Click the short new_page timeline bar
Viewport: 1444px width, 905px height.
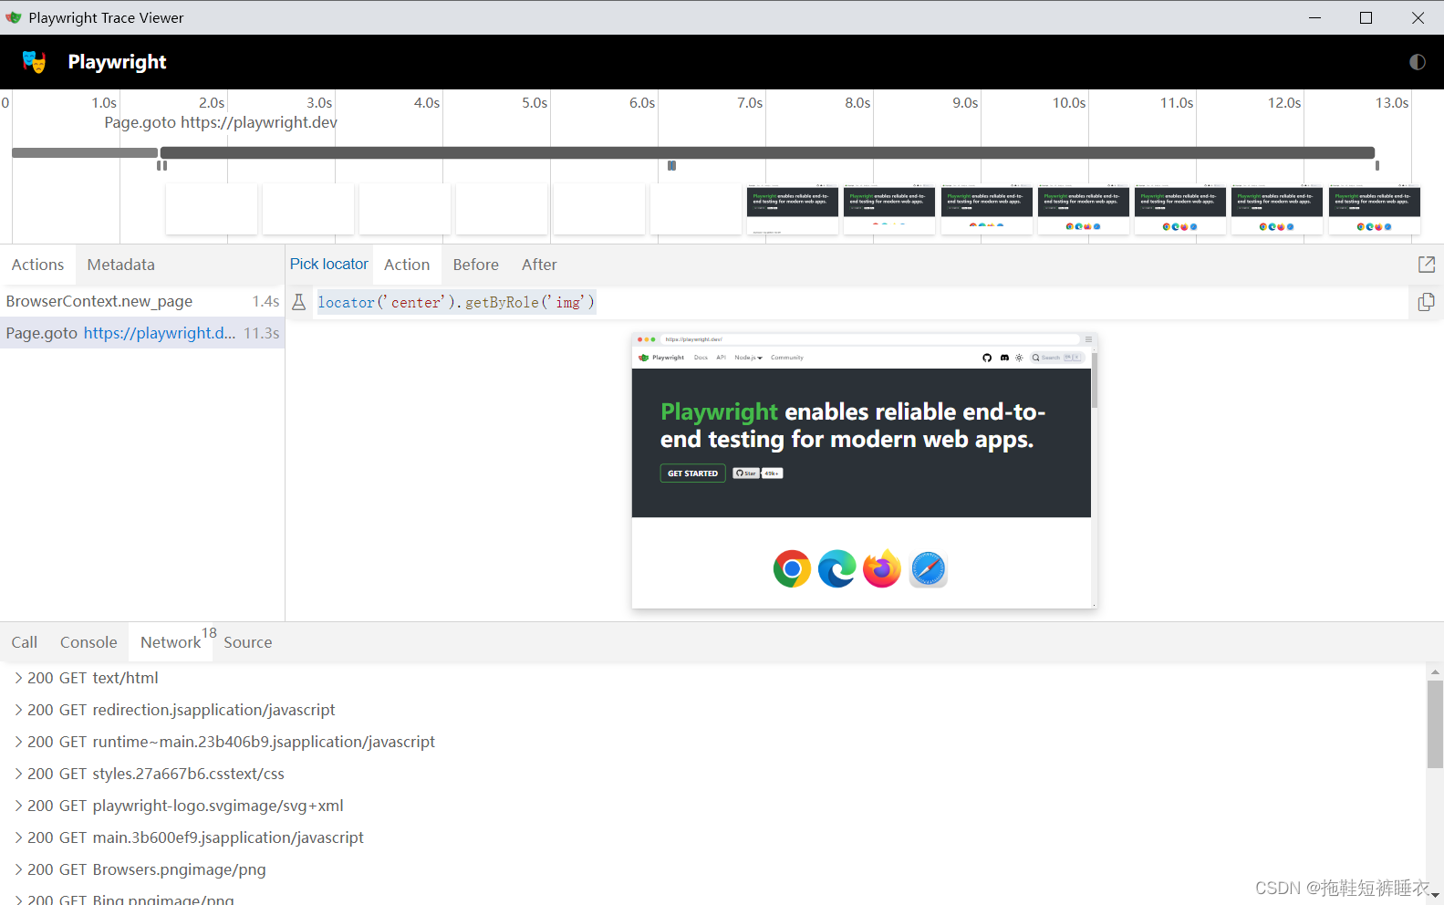click(x=85, y=152)
